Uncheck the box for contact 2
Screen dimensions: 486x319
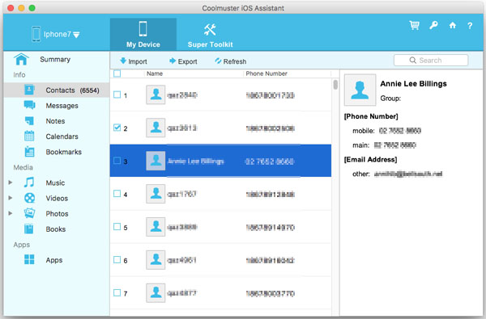point(117,128)
